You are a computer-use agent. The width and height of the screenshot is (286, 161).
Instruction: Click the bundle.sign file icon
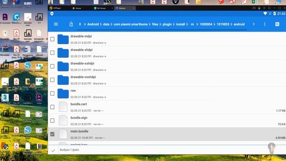(63, 120)
